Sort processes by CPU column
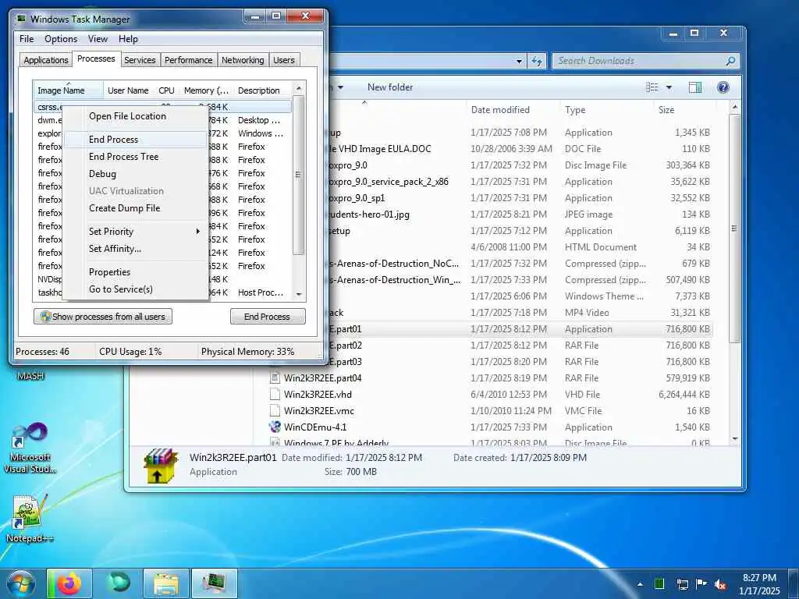Image resolution: width=799 pixels, height=599 pixels. [x=167, y=90]
